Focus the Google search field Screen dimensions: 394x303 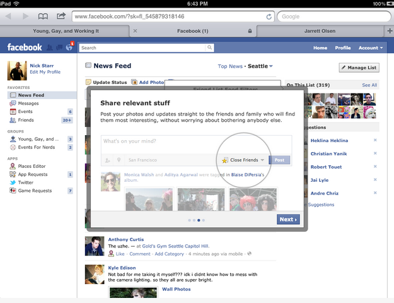click(x=334, y=16)
